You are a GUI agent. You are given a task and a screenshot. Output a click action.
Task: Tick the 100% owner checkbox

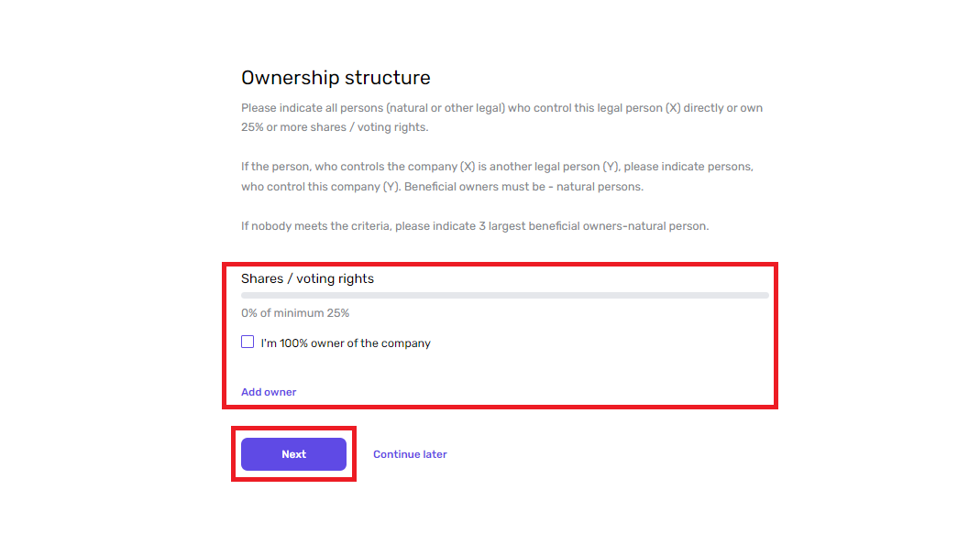[248, 343]
